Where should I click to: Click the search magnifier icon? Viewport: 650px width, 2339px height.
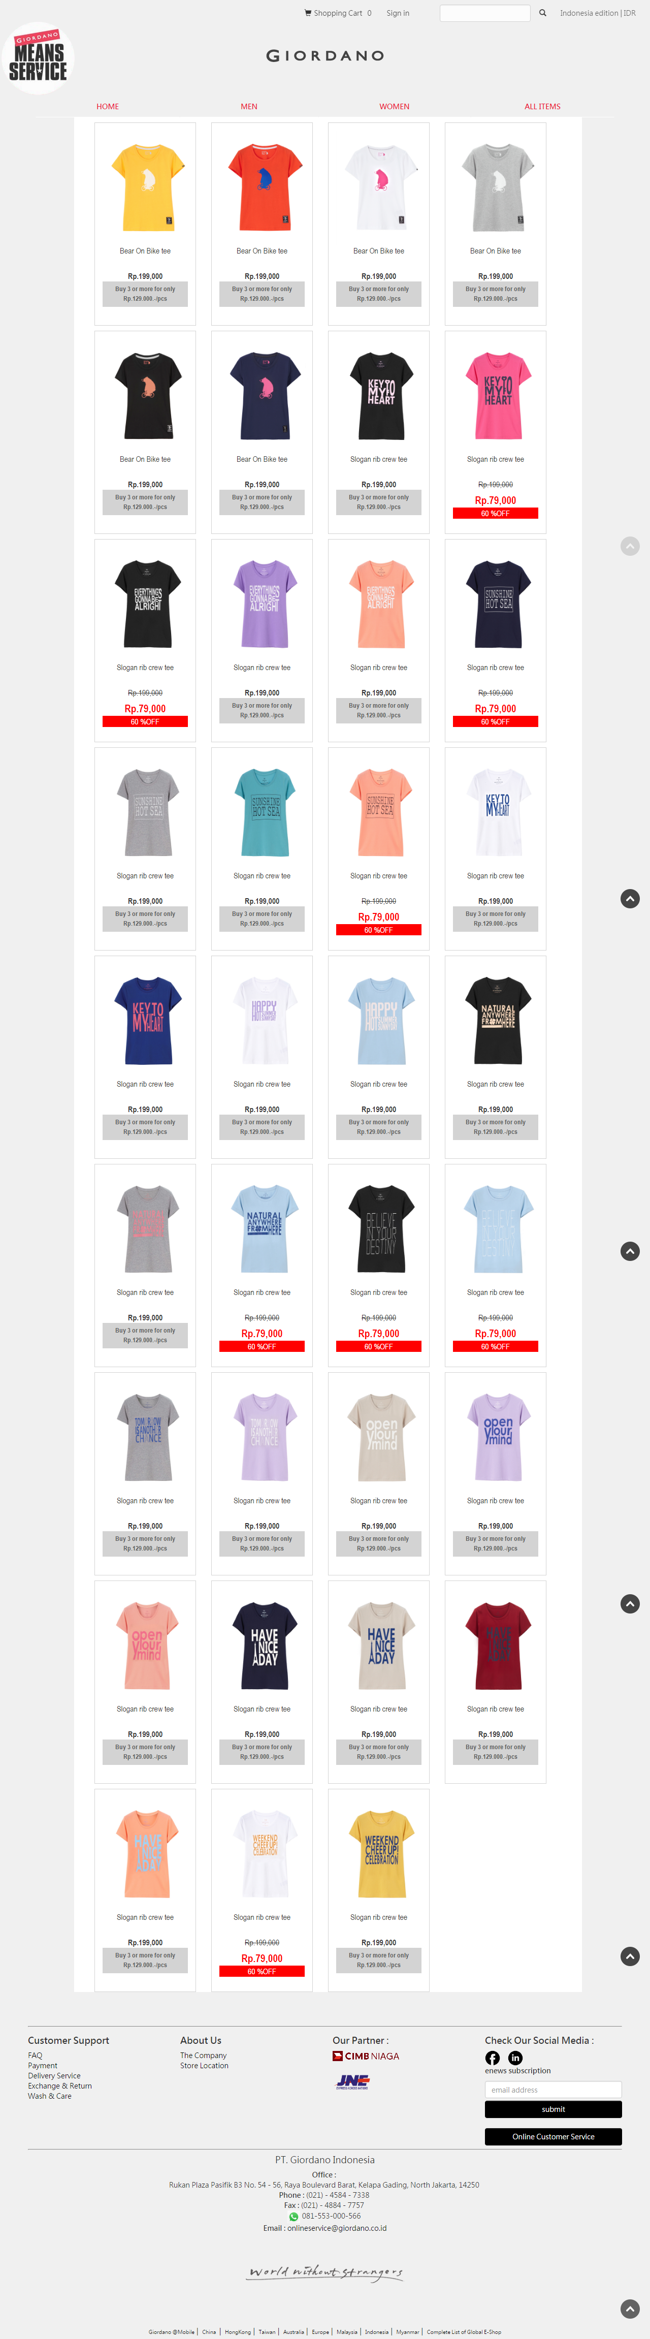coord(543,13)
